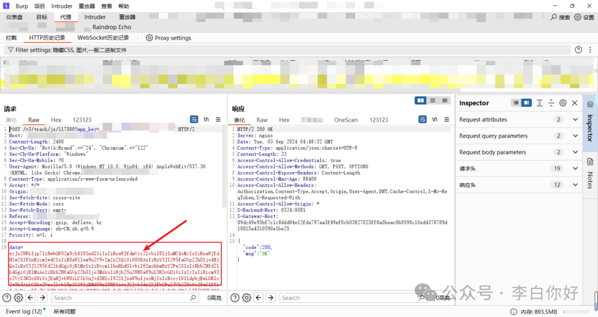
Task: Go to the next response search match
Action: click(x=270, y=298)
